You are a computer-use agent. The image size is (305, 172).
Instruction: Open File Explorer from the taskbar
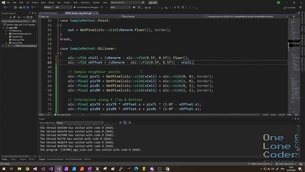click(20, 169)
